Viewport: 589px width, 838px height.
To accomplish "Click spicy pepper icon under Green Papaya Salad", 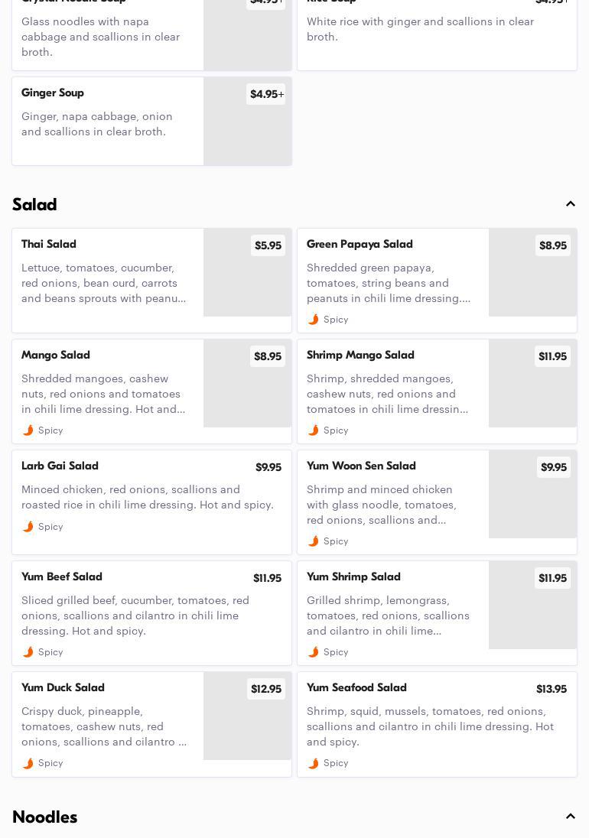I will pyautogui.click(x=314, y=320).
